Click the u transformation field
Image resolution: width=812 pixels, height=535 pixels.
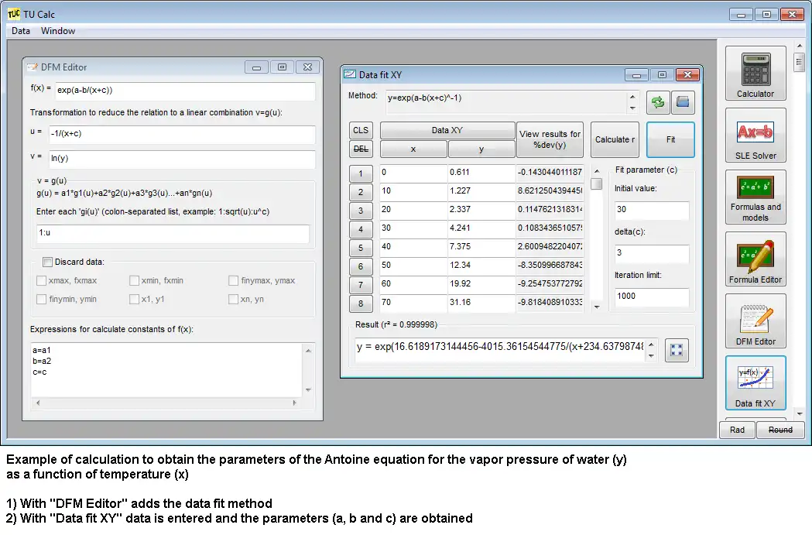182,134
